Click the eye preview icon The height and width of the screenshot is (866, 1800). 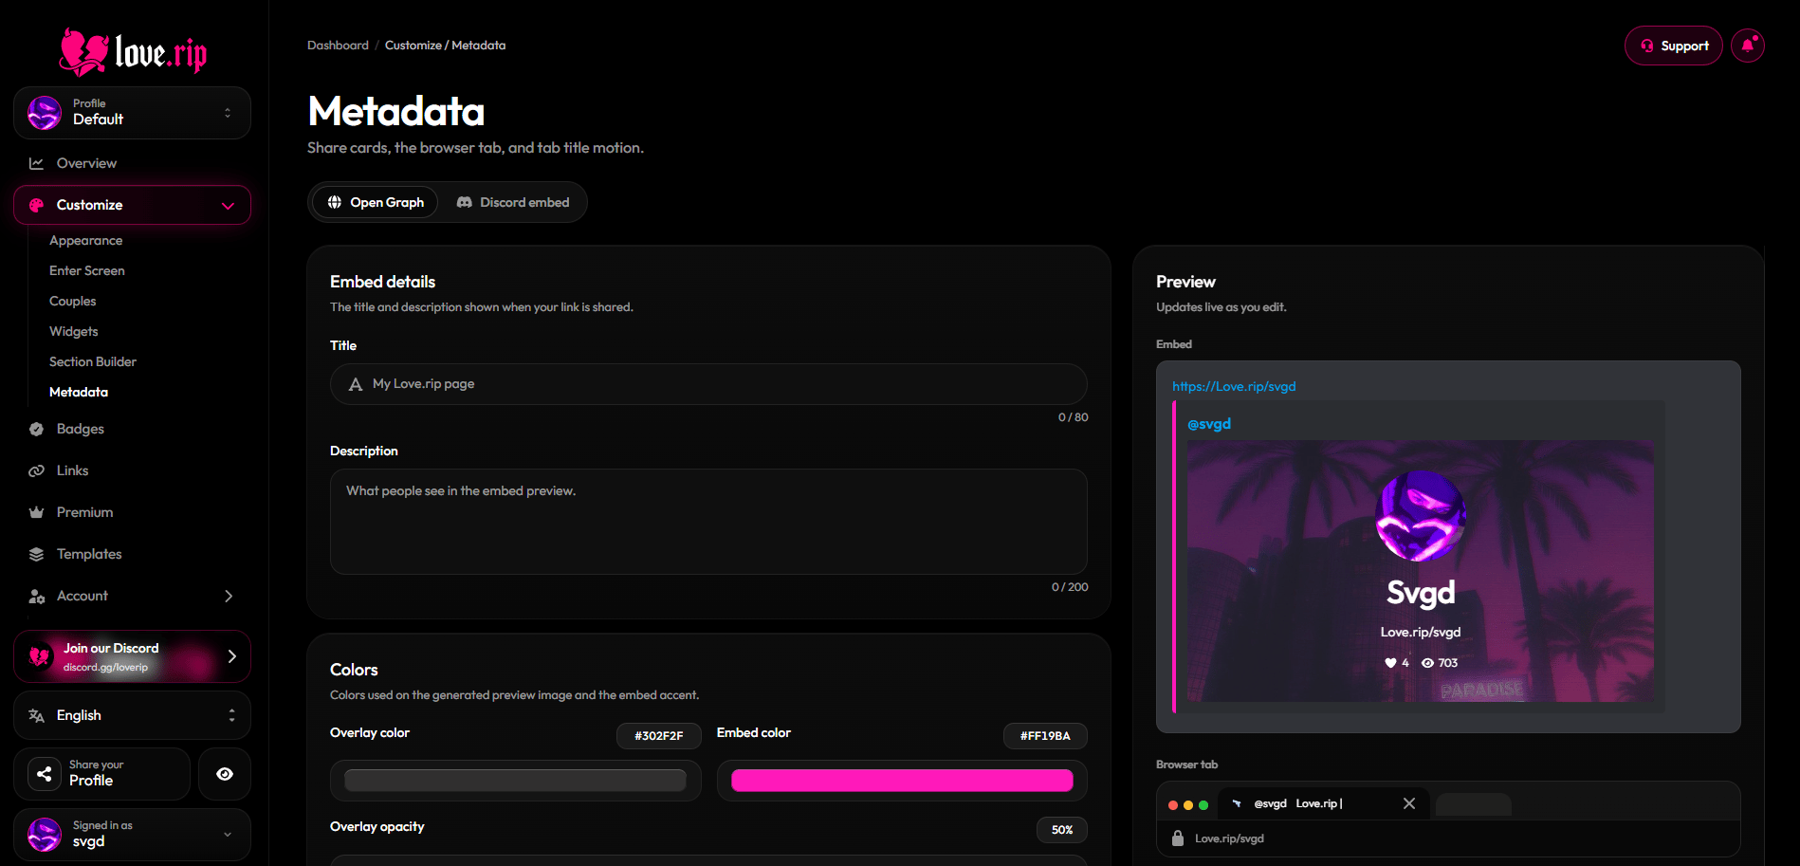pyautogui.click(x=225, y=774)
